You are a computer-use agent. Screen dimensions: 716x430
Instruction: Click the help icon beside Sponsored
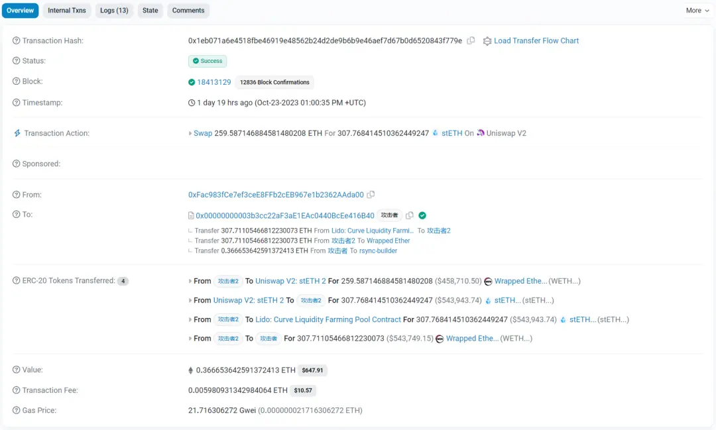tap(17, 164)
